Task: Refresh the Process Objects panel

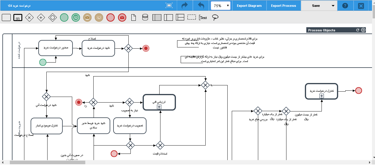Action: tap(358, 30)
